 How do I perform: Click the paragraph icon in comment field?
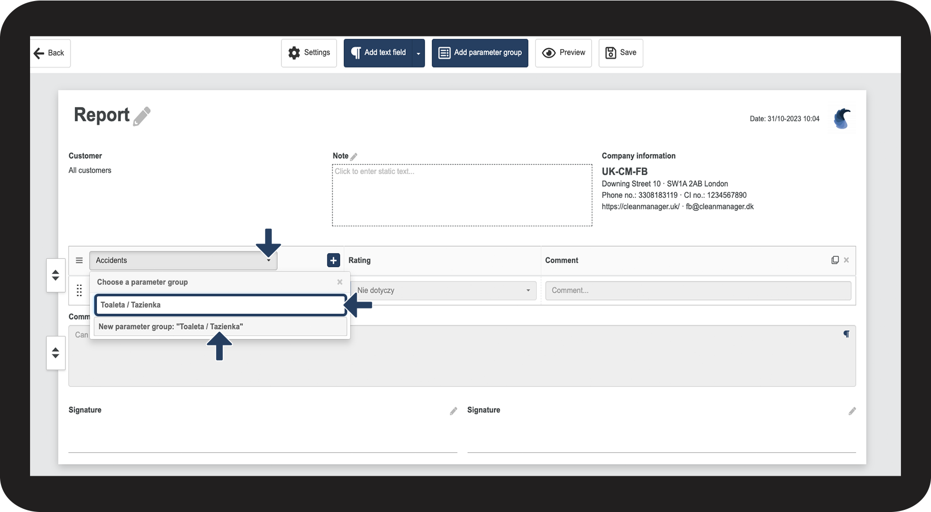(846, 334)
